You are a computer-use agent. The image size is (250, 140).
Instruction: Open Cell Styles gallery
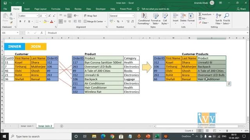coord(165,19)
